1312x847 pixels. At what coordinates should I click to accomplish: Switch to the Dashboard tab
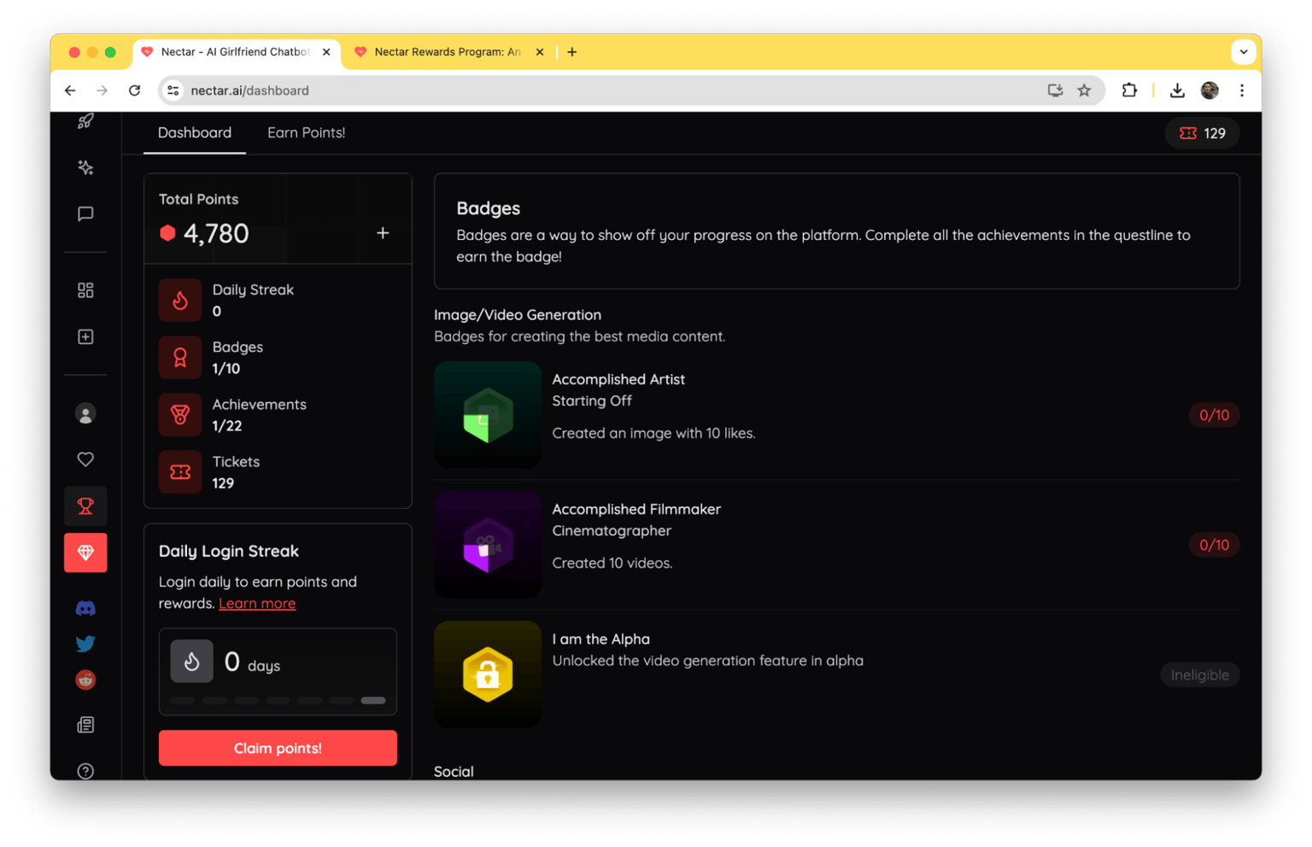(195, 133)
